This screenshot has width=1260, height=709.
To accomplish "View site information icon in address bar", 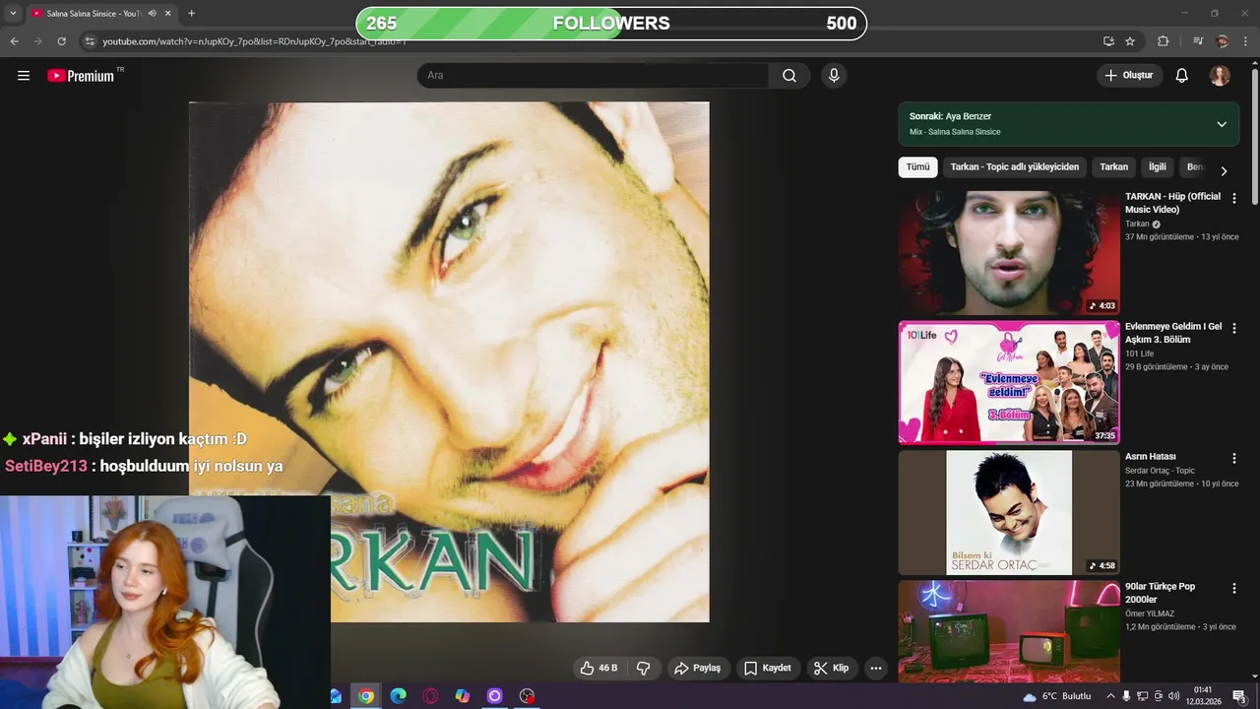I will (x=90, y=41).
